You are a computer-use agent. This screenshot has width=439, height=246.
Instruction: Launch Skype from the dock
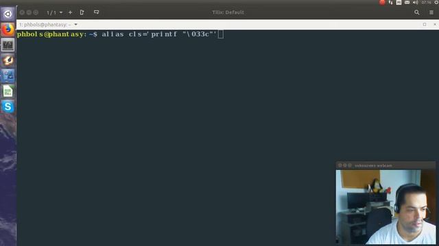8,107
